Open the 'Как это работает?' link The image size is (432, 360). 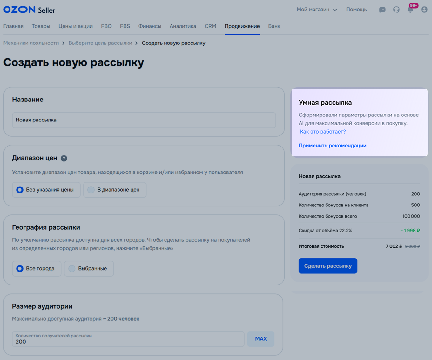[x=323, y=132]
